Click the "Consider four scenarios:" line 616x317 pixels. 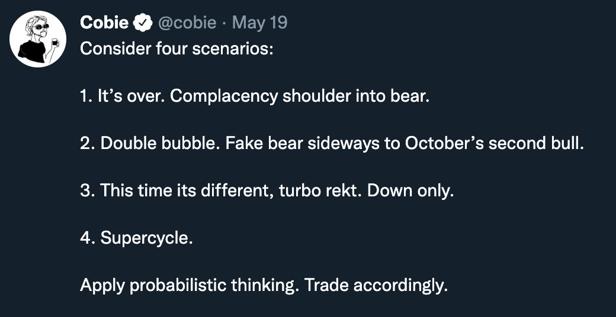(x=176, y=48)
